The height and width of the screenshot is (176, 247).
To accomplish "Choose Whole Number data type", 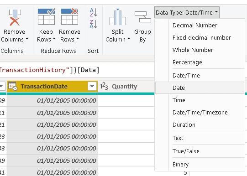I will tap(200, 50).
